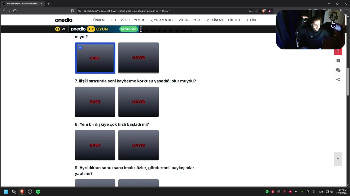
Task: Open site settings icon left of the URL
Action: click(79, 11)
